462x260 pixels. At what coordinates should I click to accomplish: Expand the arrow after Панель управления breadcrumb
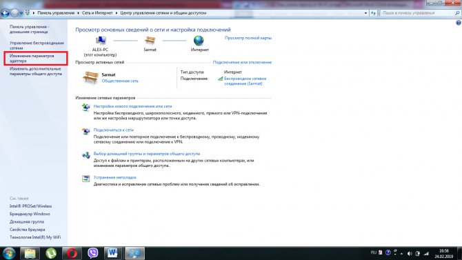pos(78,13)
